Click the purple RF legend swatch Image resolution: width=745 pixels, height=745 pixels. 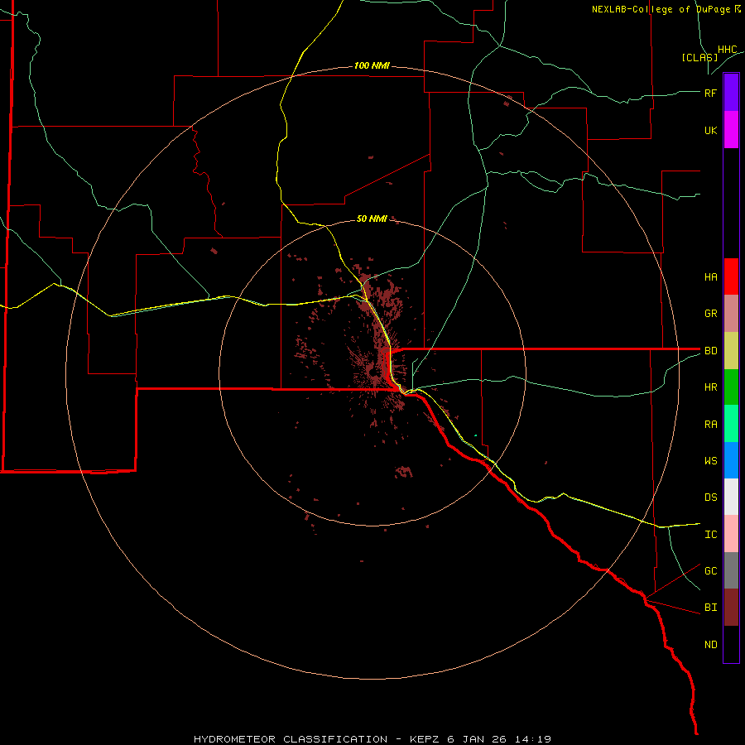pyautogui.click(x=731, y=93)
